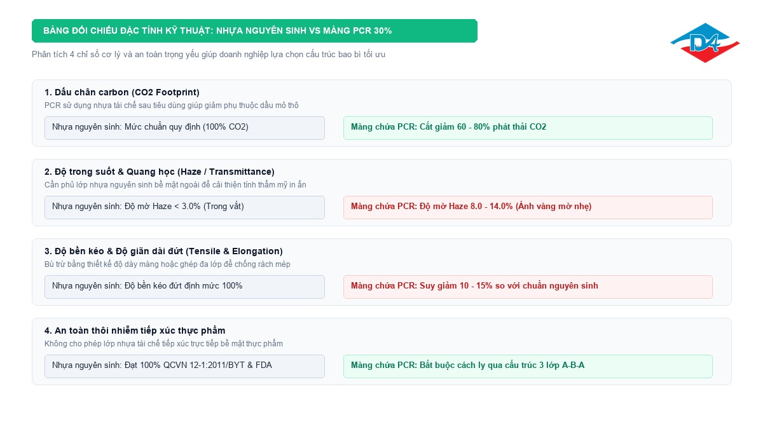Select heading '3. Độ bền kéo & Độ giãn dài đứt'

click(x=163, y=251)
